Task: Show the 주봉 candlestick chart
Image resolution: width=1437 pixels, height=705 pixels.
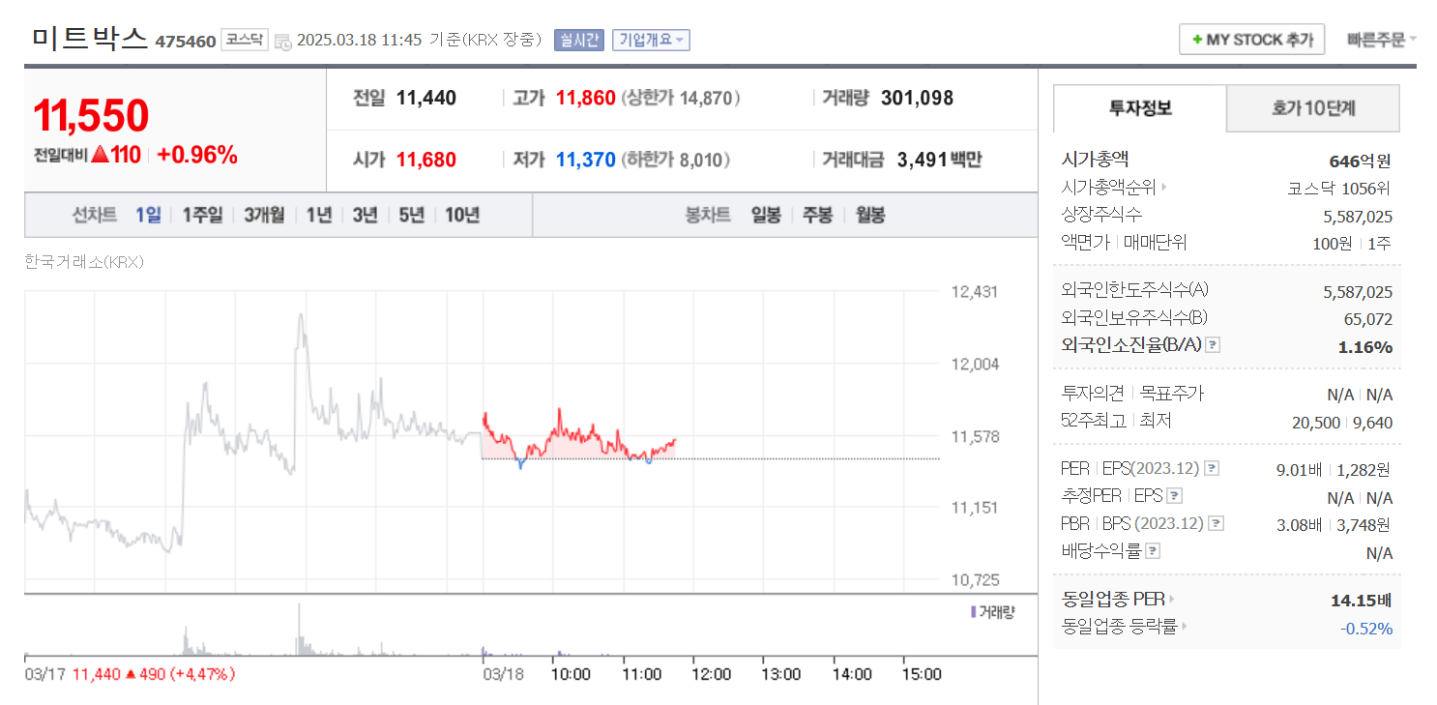Action: [x=817, y=216]
